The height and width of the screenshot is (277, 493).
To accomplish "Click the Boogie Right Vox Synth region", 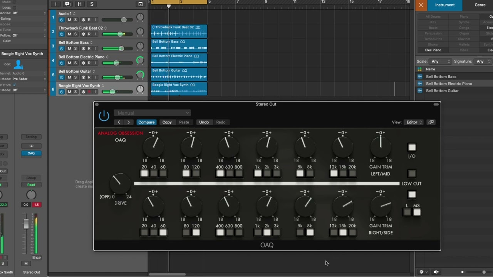I will pyautogui.click(x=179, y=88).
